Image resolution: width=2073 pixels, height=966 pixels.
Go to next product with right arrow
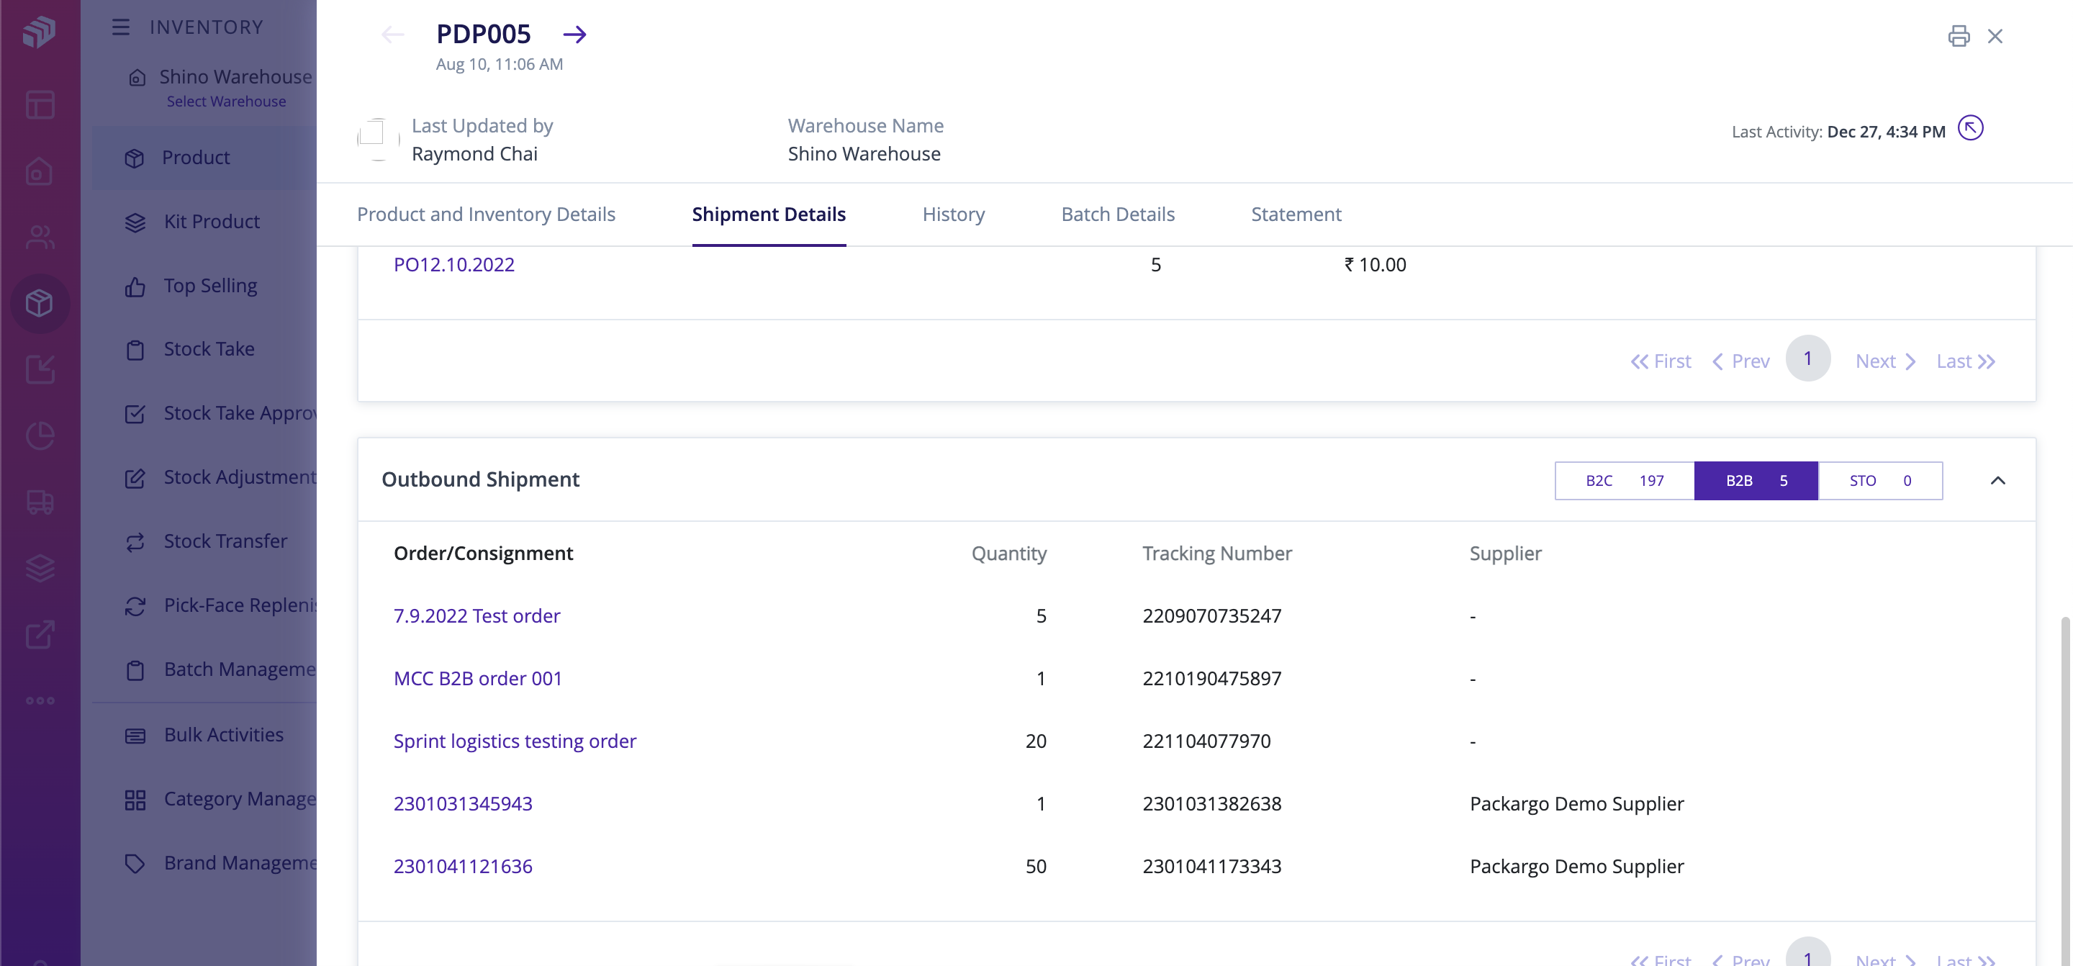coord(574,34)
